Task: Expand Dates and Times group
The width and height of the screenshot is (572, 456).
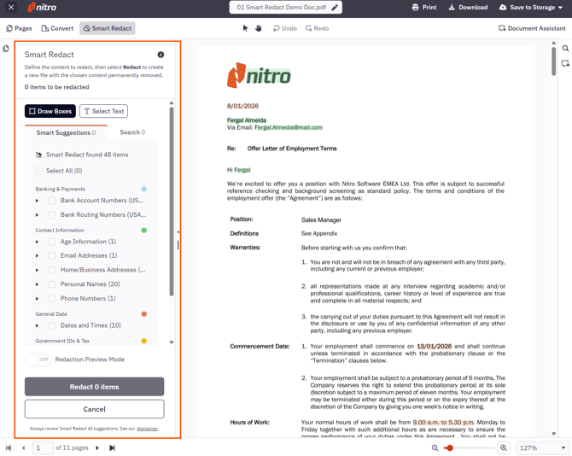Action: [x=38, y=325]
